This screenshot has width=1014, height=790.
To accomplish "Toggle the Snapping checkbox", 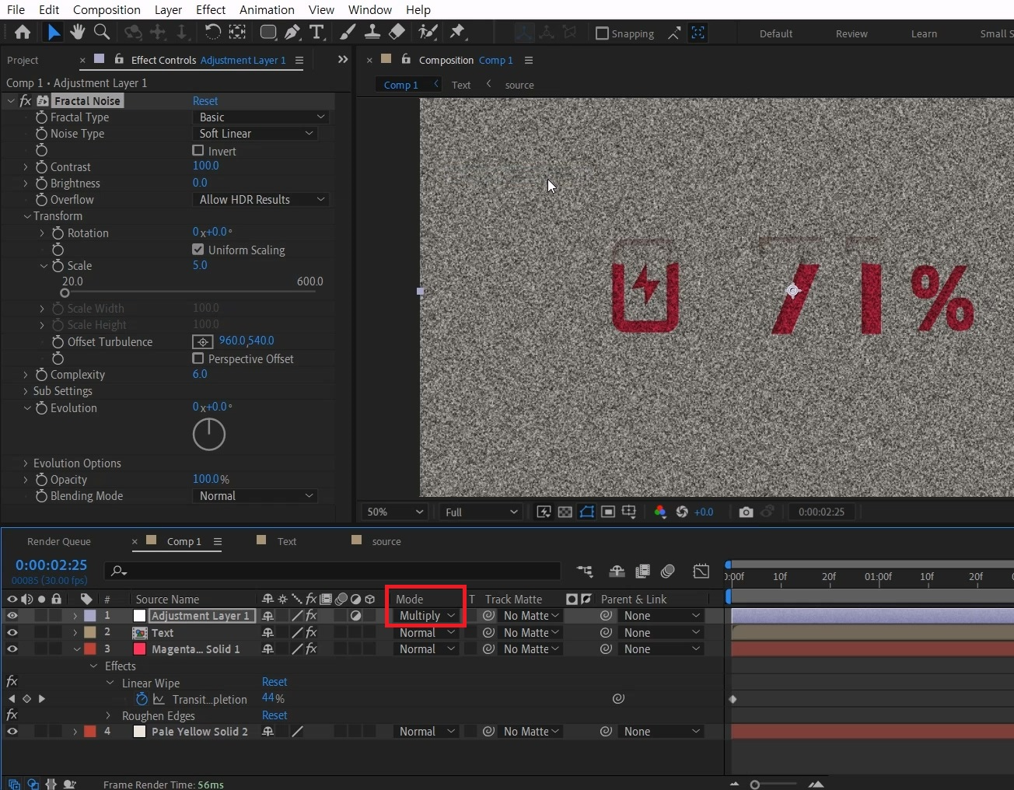I will pyautogui.click(x=602, y=33).
